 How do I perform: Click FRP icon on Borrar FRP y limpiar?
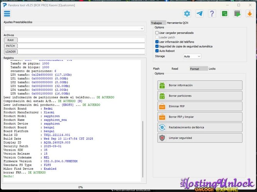click(x=162, y=117)
